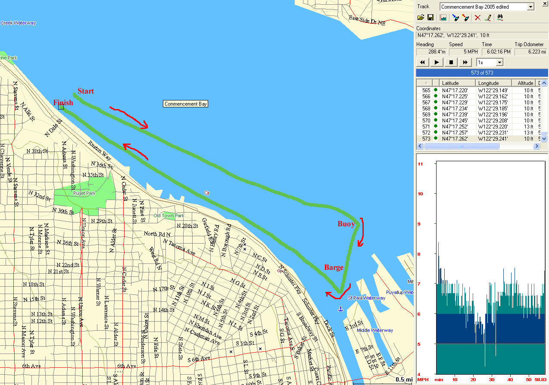This screenshot has width=549, height=385.
Task: Open the Track name dropdown
Action: coord(530,7)
